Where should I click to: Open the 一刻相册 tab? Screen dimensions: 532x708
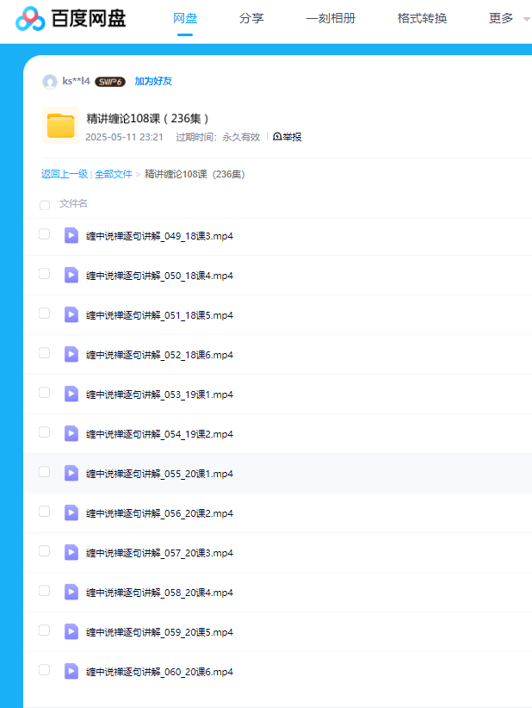(331, 18)
